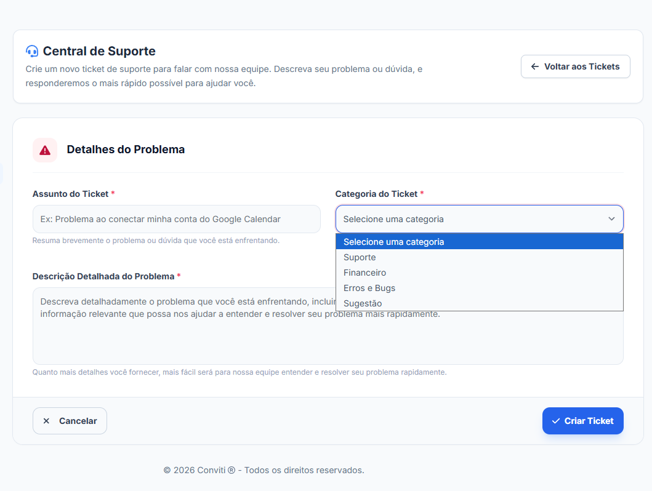Click the Descrição Detalhada do Problema label
Screen dimensions: 652x491
tap(103, 276)
